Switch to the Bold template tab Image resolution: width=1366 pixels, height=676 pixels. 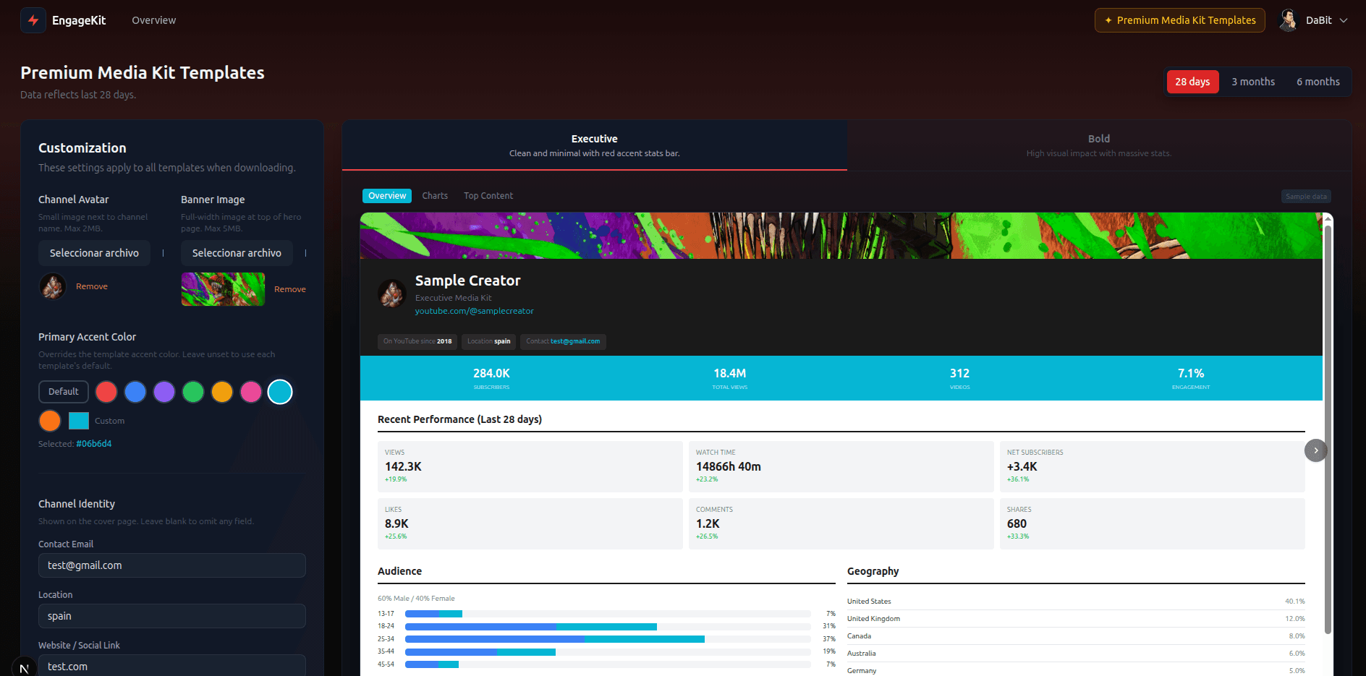(1098, 145)
